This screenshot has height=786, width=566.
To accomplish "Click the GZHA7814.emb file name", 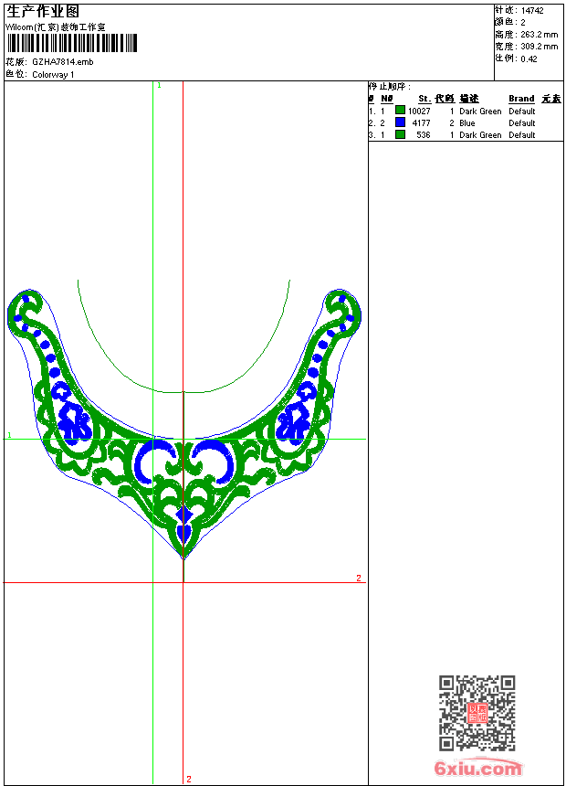I will pyautogui.click(x=62, y=62).
